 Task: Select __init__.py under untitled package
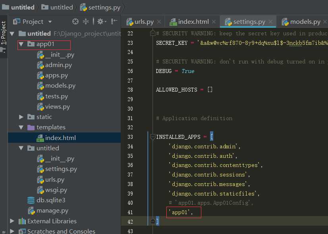pos(56,159)
